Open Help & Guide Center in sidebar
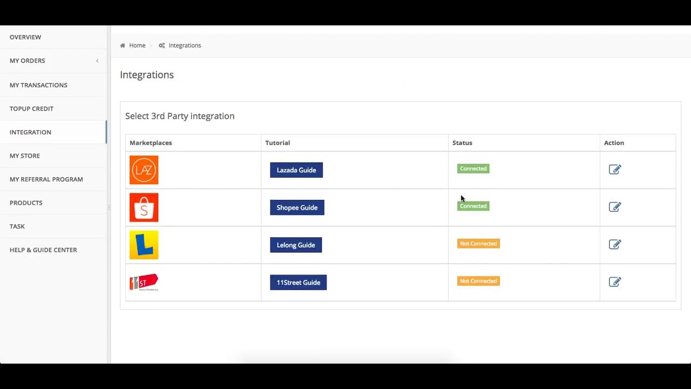The image size is (691, 389). (x=53, y=250)
